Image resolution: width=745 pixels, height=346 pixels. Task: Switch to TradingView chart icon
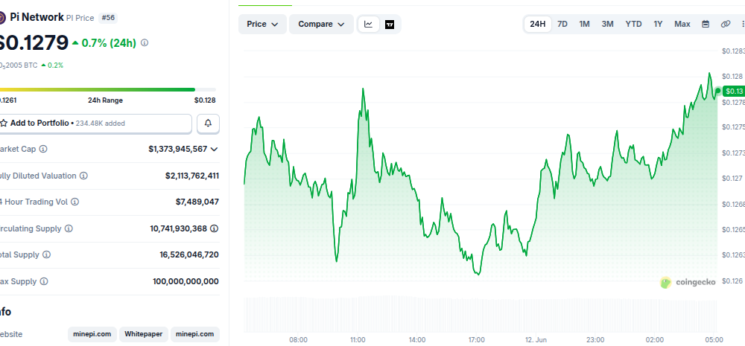click(x=390, y=25)
